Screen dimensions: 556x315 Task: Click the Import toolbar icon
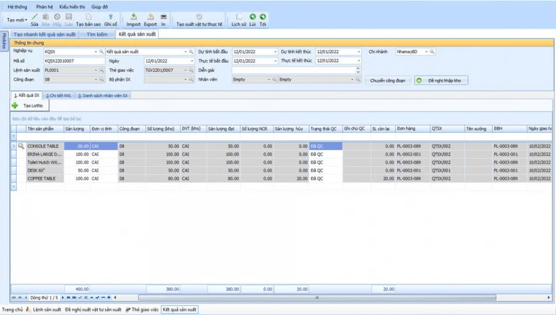[x=133, y=17]
